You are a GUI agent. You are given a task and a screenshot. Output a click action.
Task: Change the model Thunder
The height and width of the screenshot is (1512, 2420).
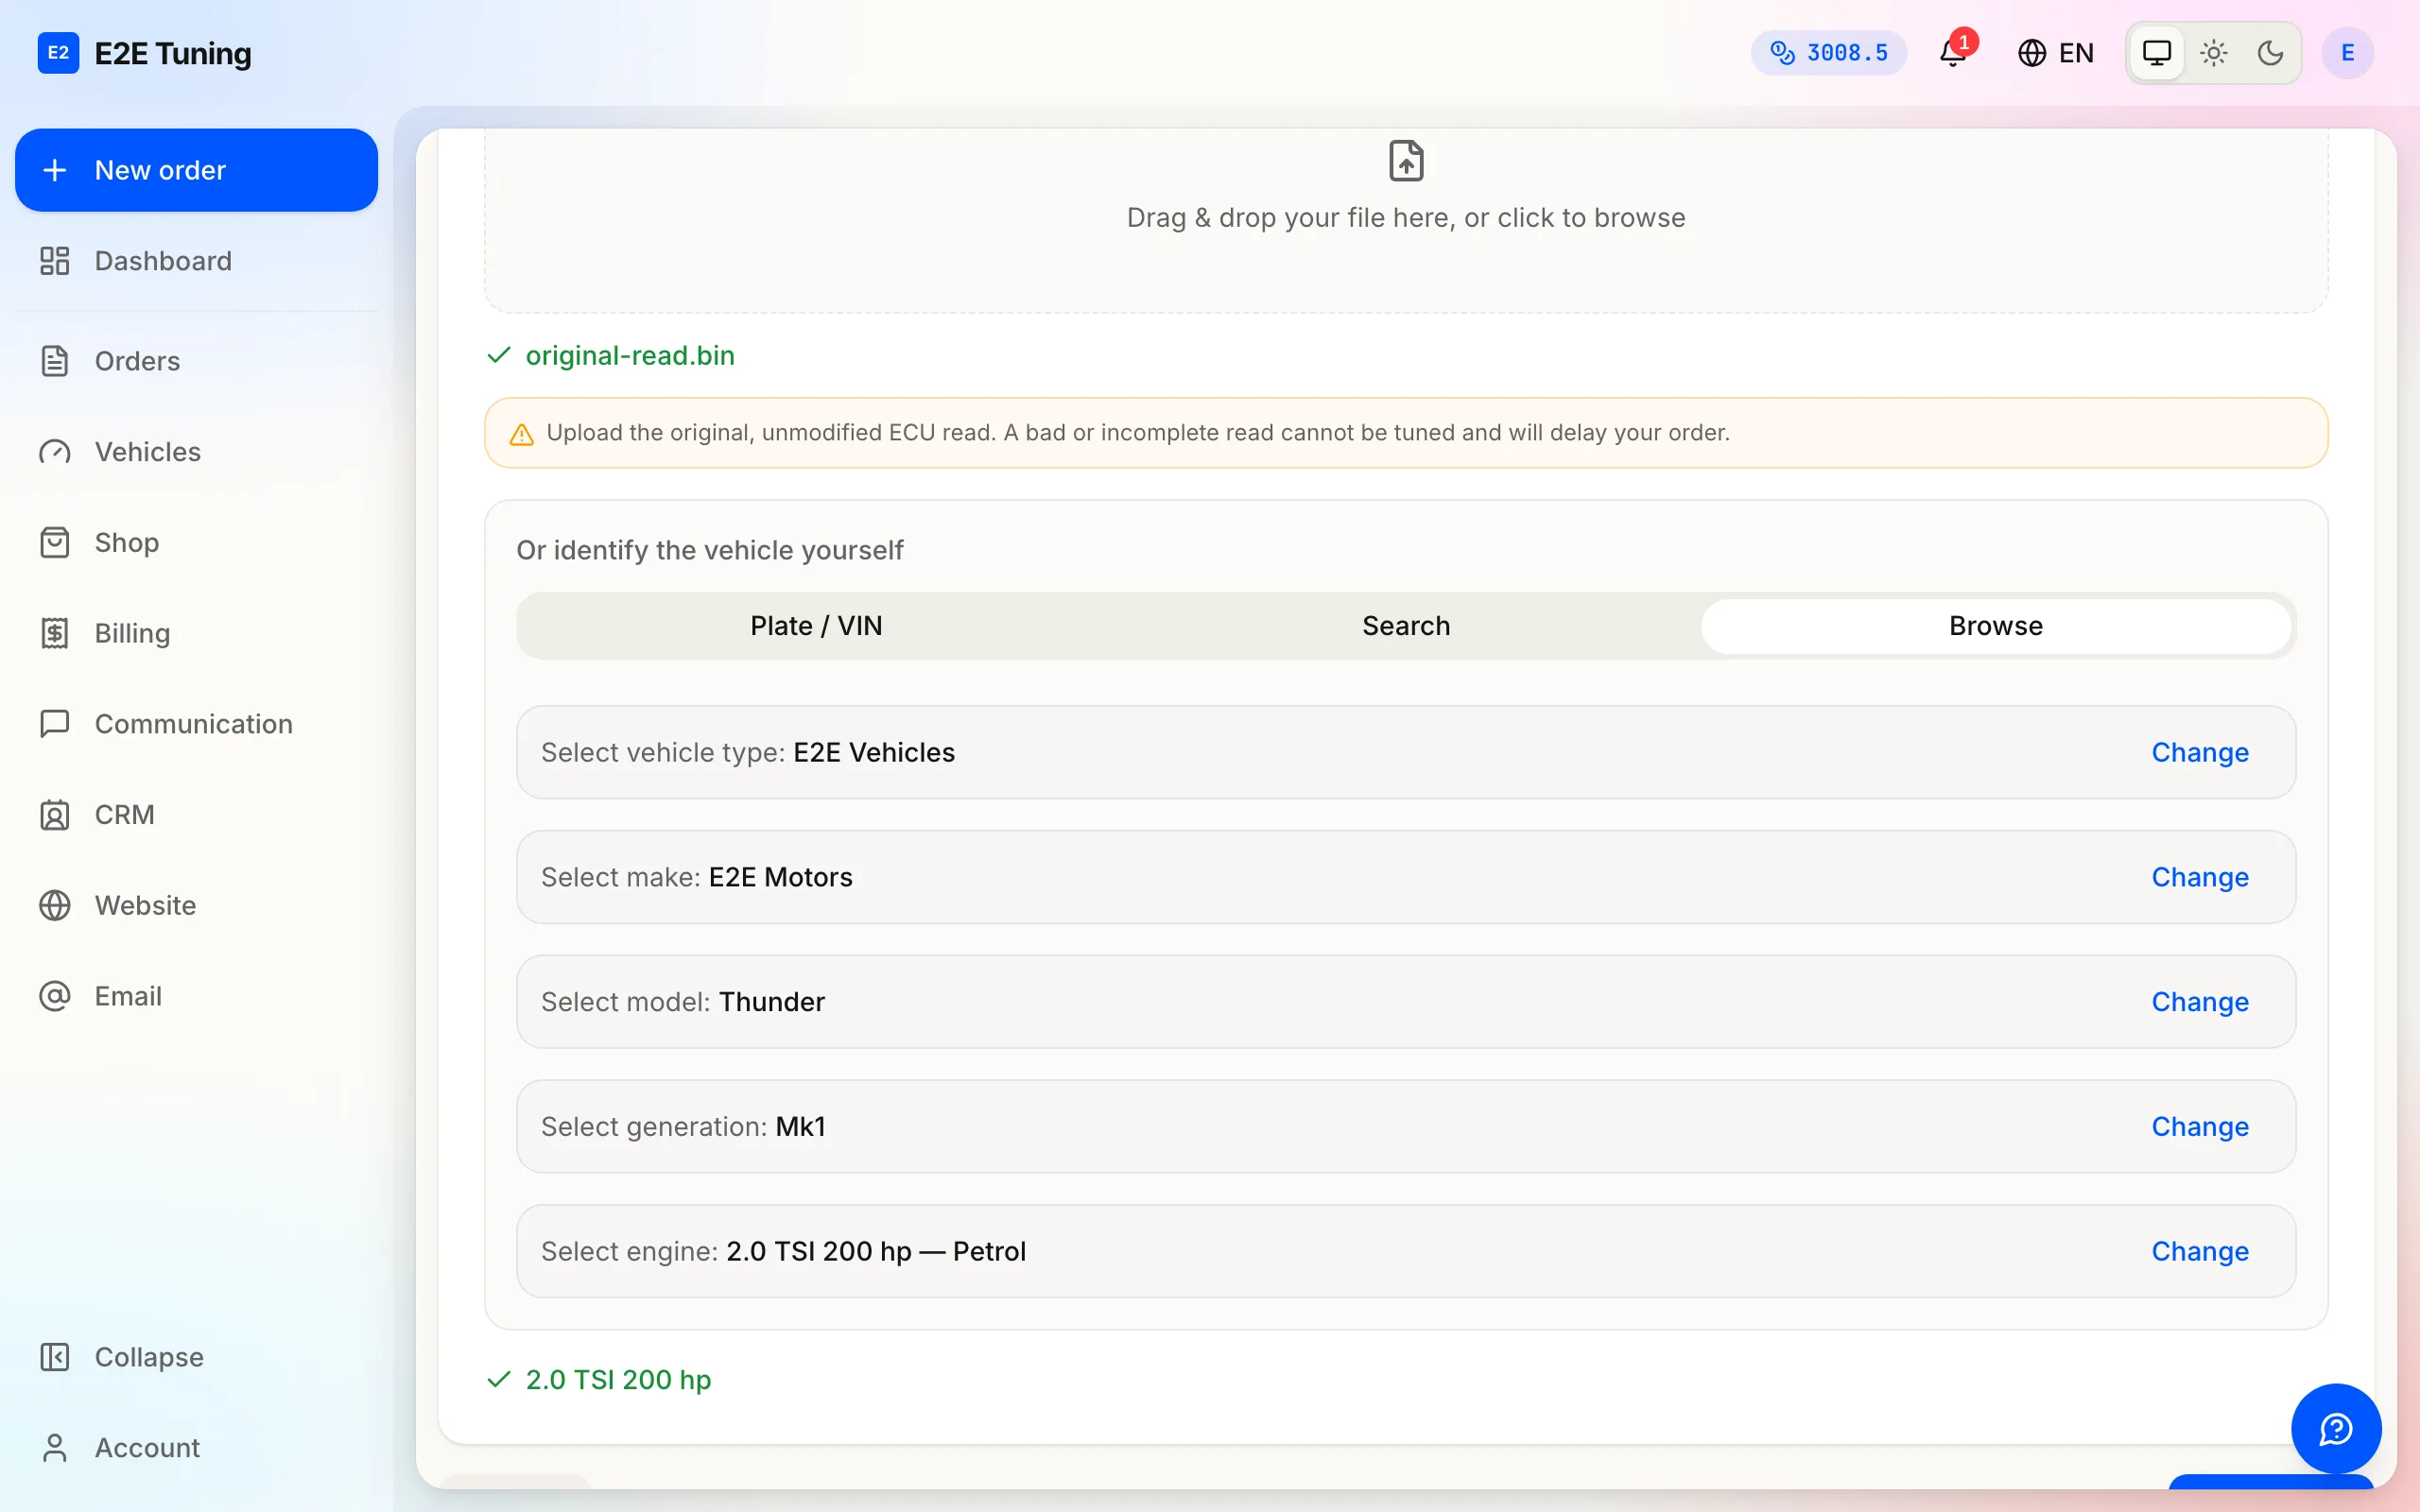pos(2199,1002)
